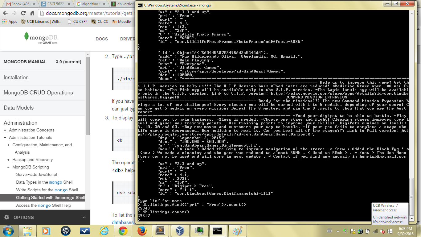The image size is (421, 237).
Task: Go back in Chrome browser
Action: point(5,13)
